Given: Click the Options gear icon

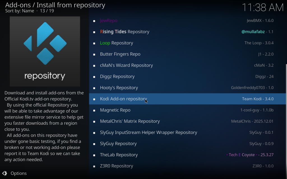Looking at the screenshot, I should pyautogui.click(x=4, y=173).
